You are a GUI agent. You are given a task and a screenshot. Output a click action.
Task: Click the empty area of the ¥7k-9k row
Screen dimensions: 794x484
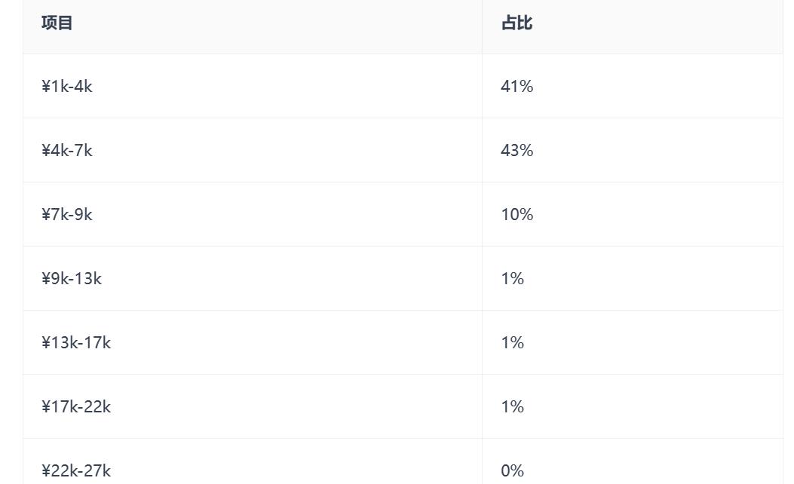pos(284,214)
